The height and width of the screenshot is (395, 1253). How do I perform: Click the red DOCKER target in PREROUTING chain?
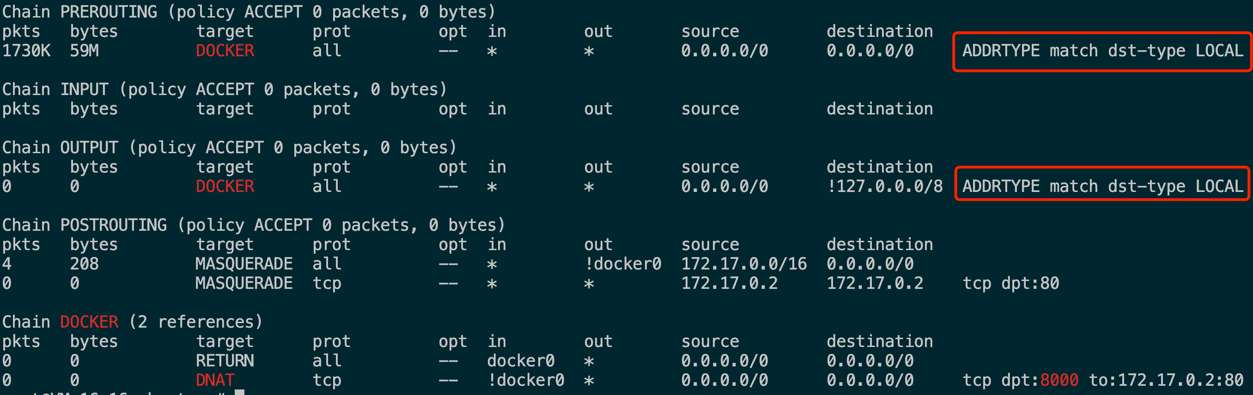click(x=225, y=51)
